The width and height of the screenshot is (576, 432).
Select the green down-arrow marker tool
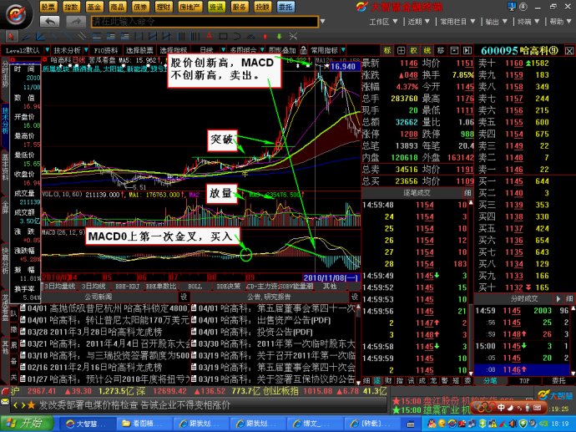pyautogui.click(x=279, y=37)
